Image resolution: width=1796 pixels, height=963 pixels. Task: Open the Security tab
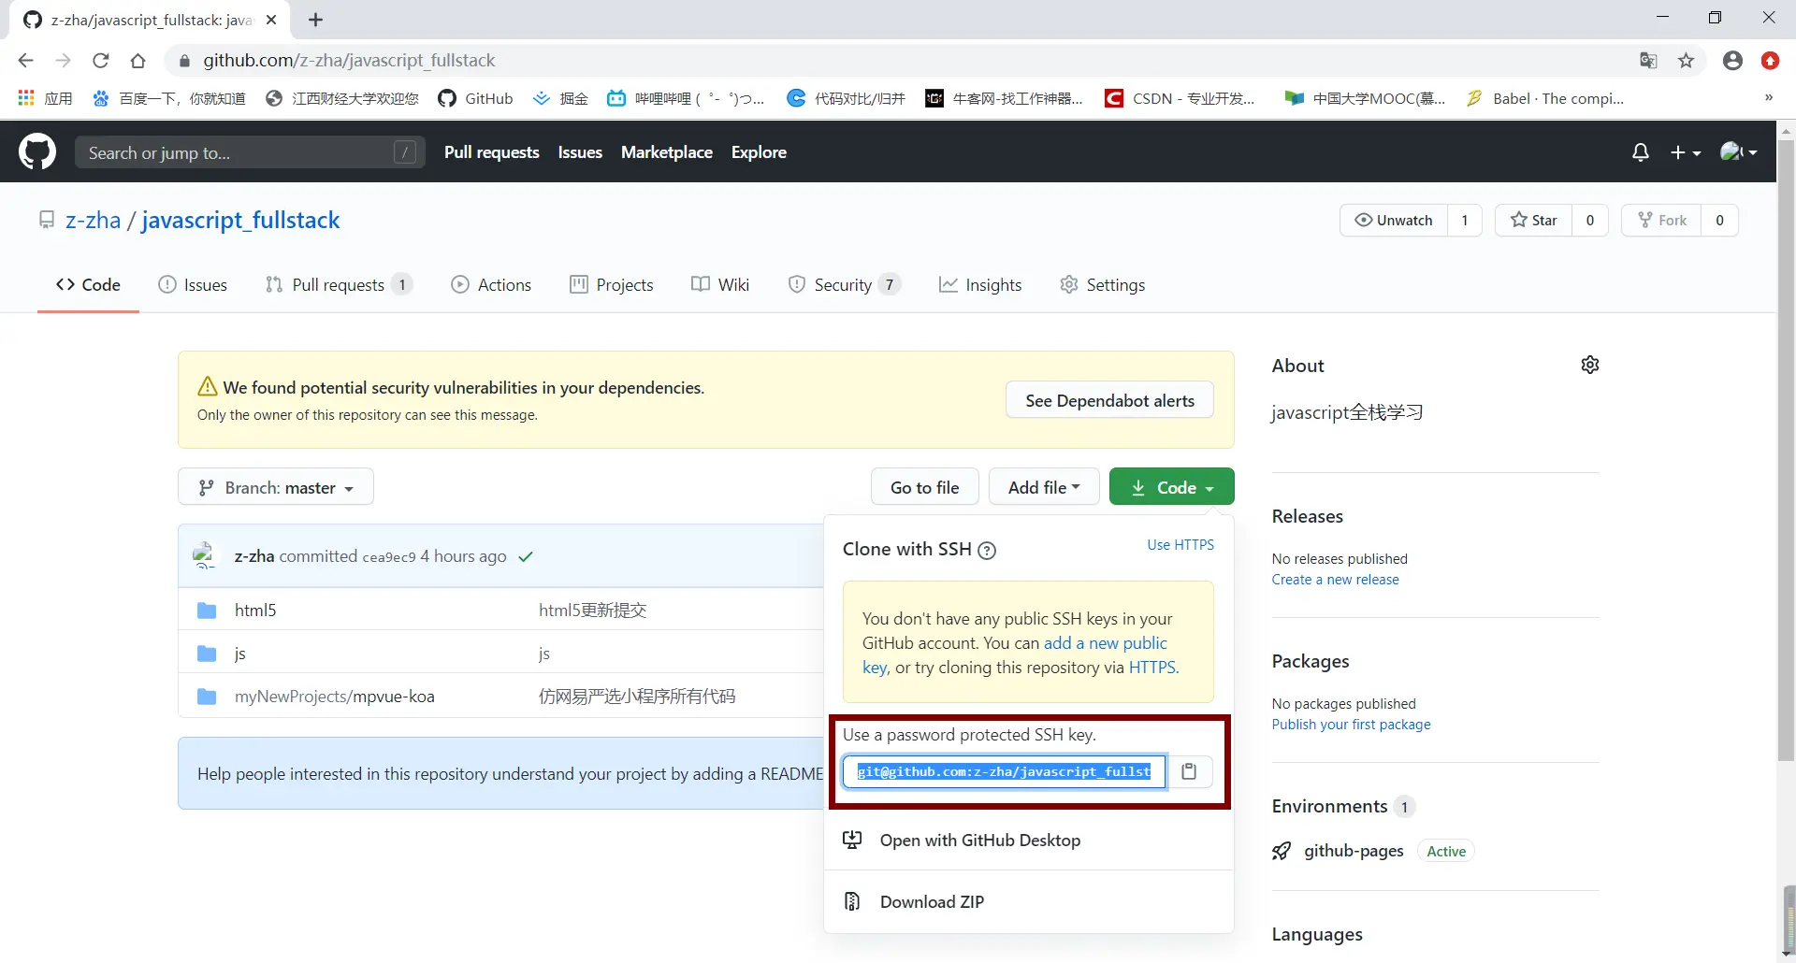click(844, 285)
